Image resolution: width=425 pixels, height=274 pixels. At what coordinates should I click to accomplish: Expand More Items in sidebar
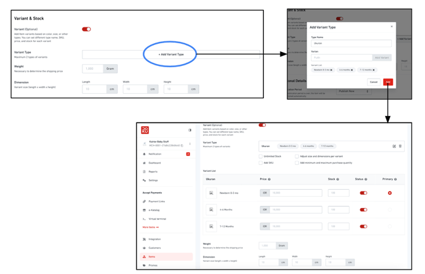click(151, 227)
